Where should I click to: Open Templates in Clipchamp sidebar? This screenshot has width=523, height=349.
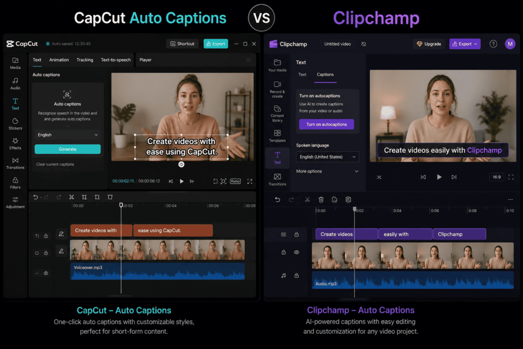click(x=277, y=136)
